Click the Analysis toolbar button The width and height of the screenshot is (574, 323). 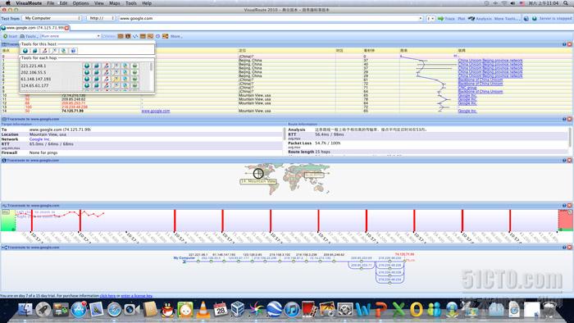coord(480,18)
